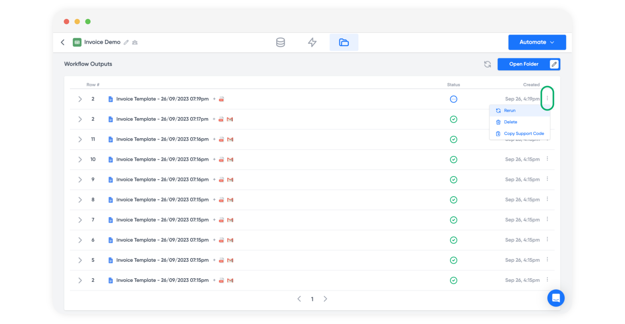Click the share users icon beside title
This screenshot has height=324, width=625.
[x=135, y=42]
